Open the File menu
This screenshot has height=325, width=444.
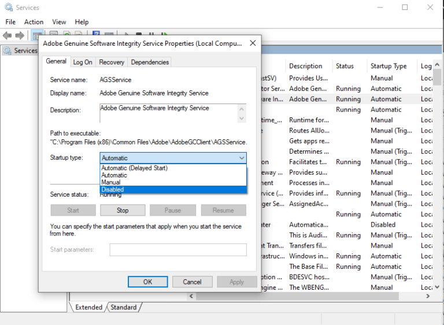pos(10,22)
